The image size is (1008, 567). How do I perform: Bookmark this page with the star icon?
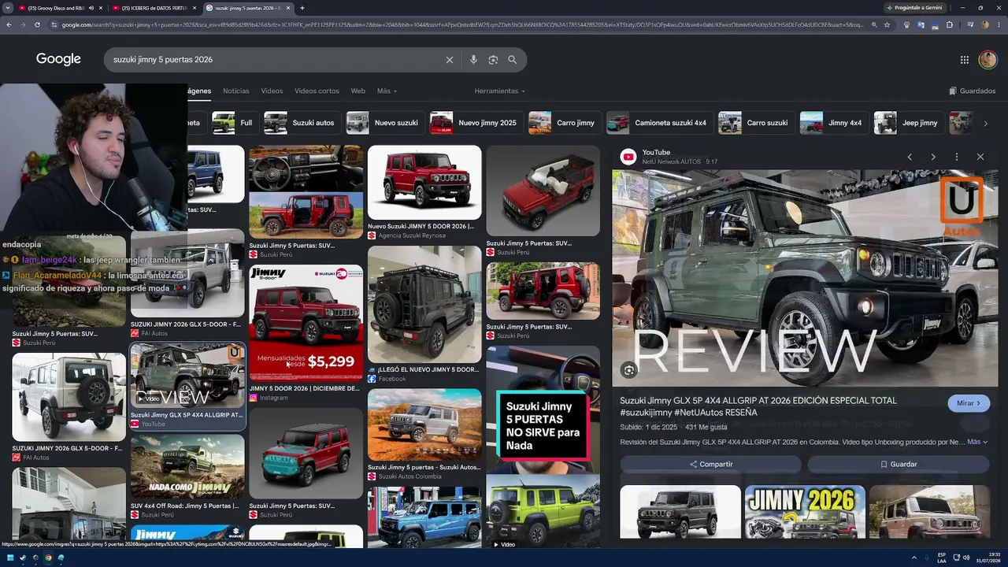887,24
